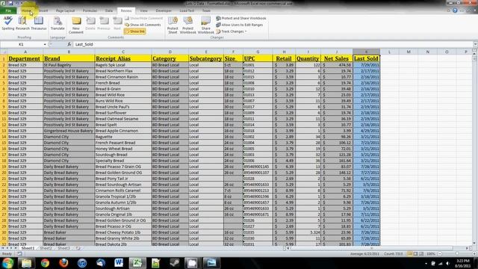Image resolution: width=478 pixels, height=269 pixels.
Task: Switch to the Data tab
Action: 109,10
